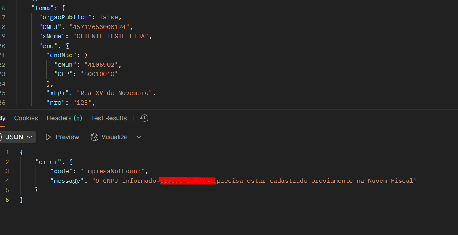Click the Preview button label
458x235 pixels.
pyautogui.click(x=67, y=137)
